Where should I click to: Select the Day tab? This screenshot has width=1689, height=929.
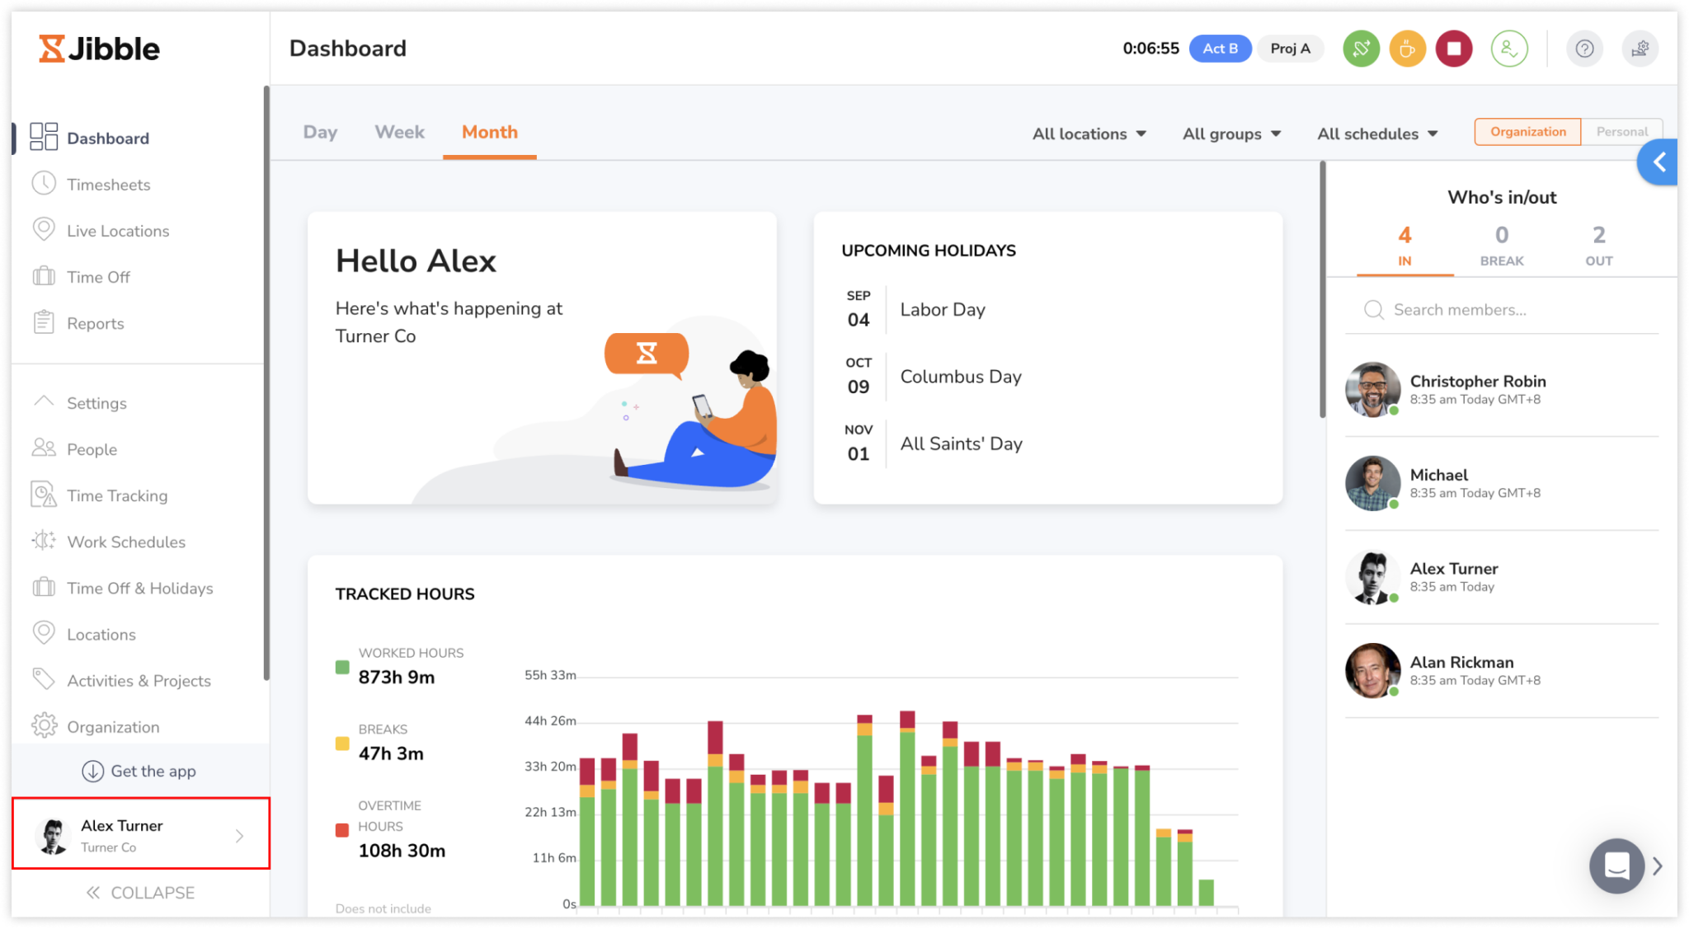[320, 132]
